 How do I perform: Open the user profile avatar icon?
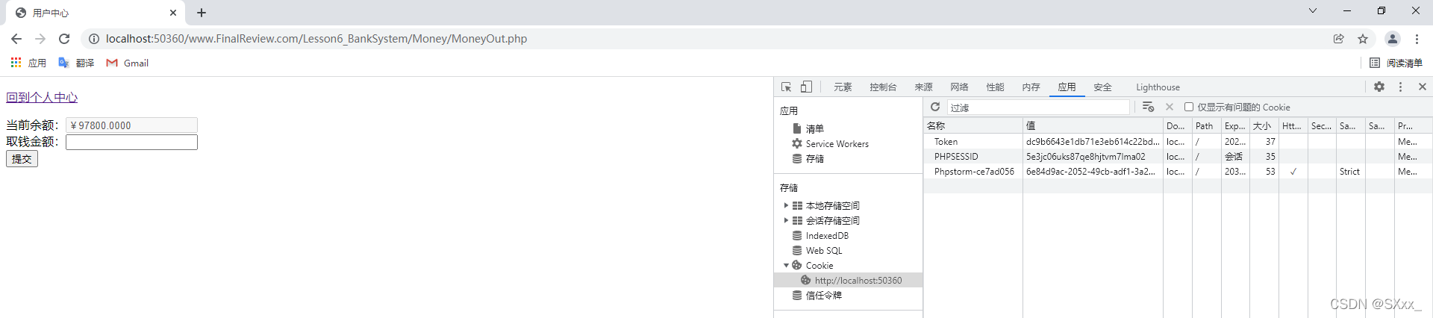pos(1393,39)
